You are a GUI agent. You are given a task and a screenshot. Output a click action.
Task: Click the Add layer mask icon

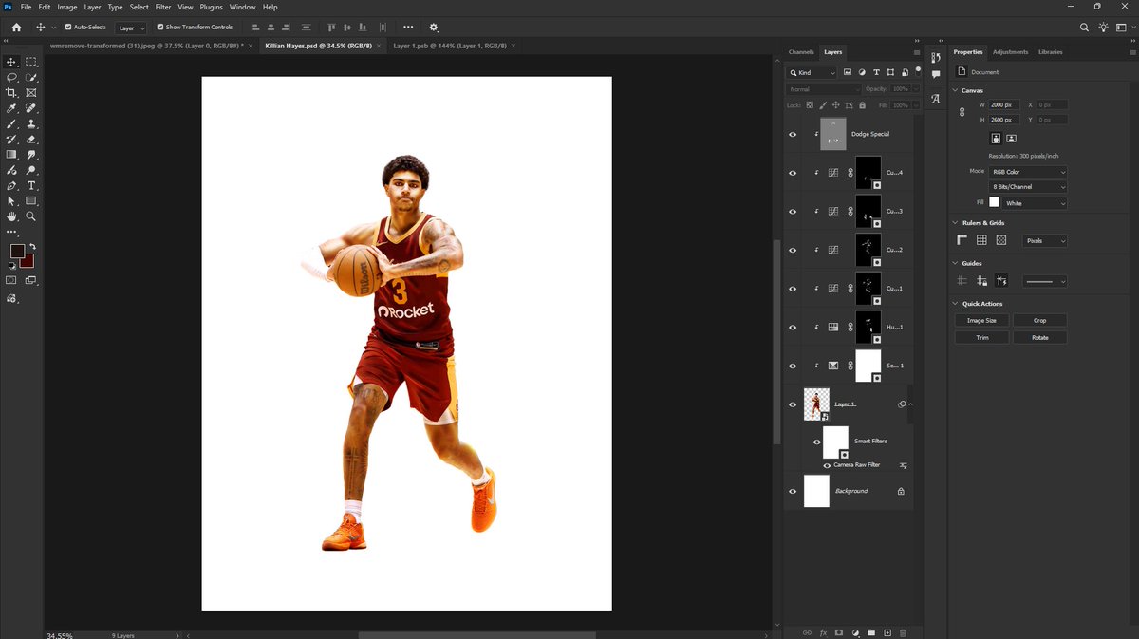tap(839, 632)
